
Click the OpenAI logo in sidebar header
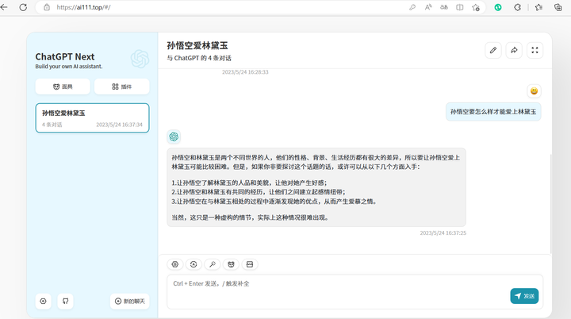pyautogui.click(x=140, y=59)
